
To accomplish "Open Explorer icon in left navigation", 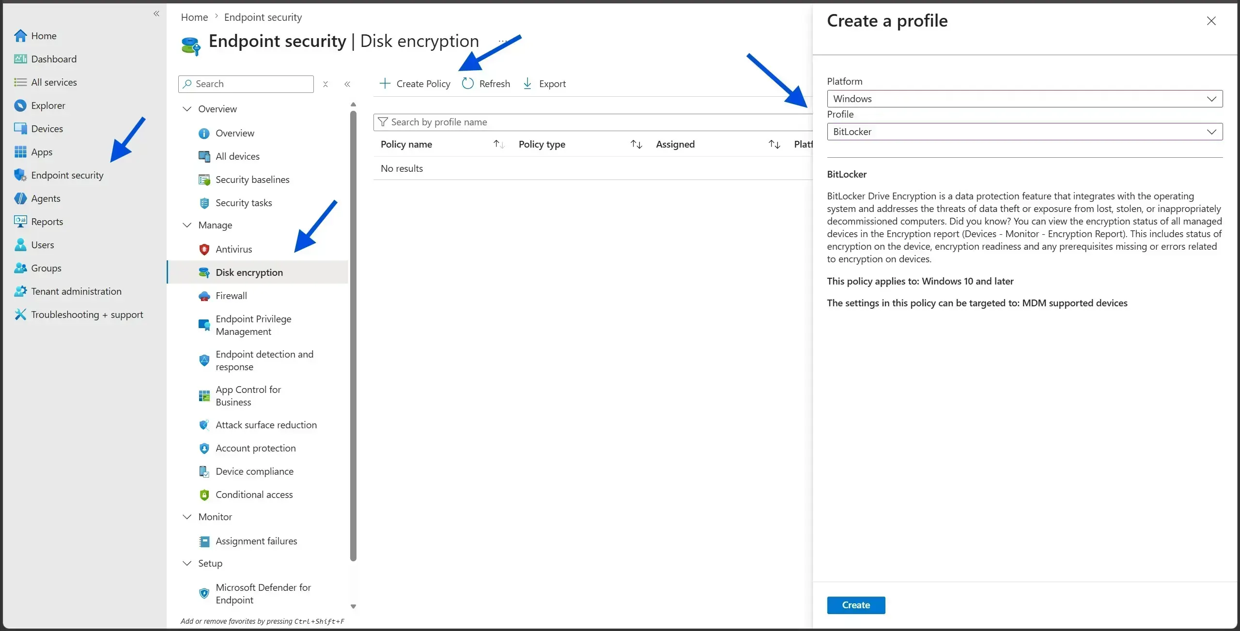I will pyautogui.click(x=20, y=105).
